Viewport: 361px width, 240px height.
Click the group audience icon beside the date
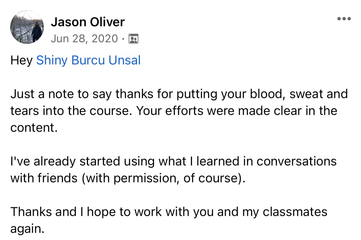133,39
